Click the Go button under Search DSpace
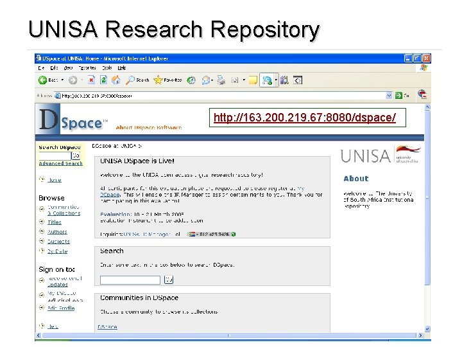462x347 pixels. pos(76,156)
